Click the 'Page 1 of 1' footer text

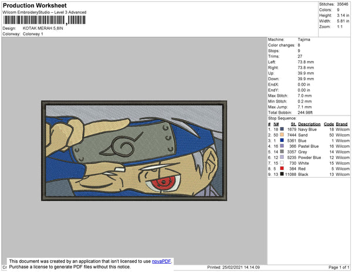tap(339, 267)
